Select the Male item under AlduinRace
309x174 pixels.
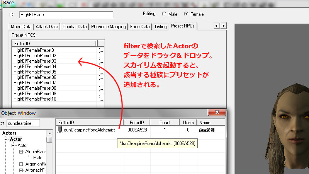[x=37, y=158]
